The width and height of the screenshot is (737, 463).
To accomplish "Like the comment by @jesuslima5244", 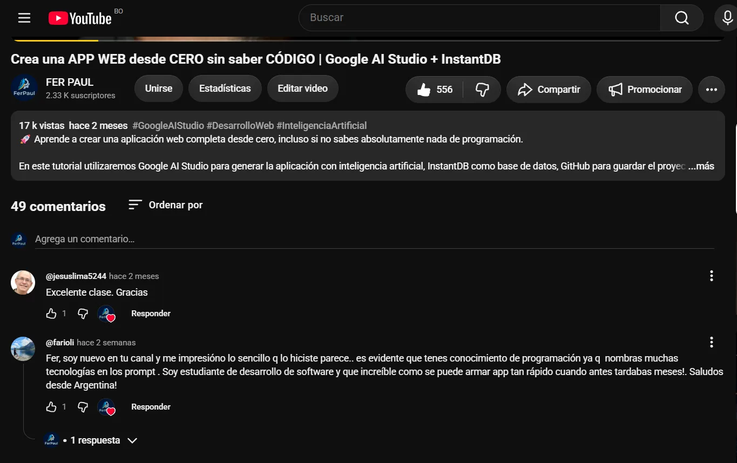I will point(51,314).
